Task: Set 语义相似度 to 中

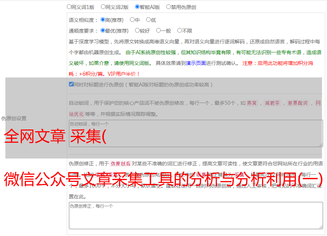Action: pos(132,20)
